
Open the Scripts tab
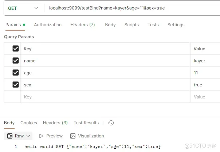click(x=131, y=25)
